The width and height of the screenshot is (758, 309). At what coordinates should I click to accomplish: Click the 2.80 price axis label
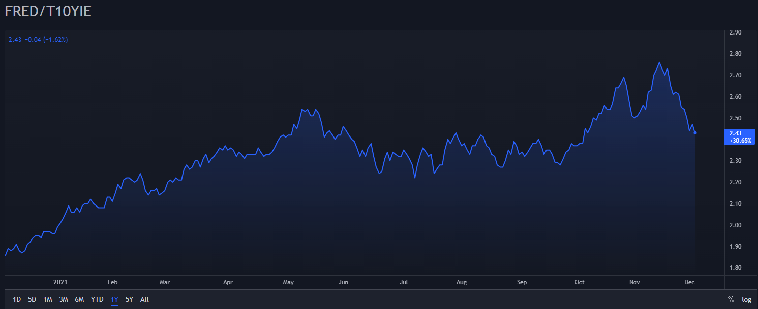[735, 54]
